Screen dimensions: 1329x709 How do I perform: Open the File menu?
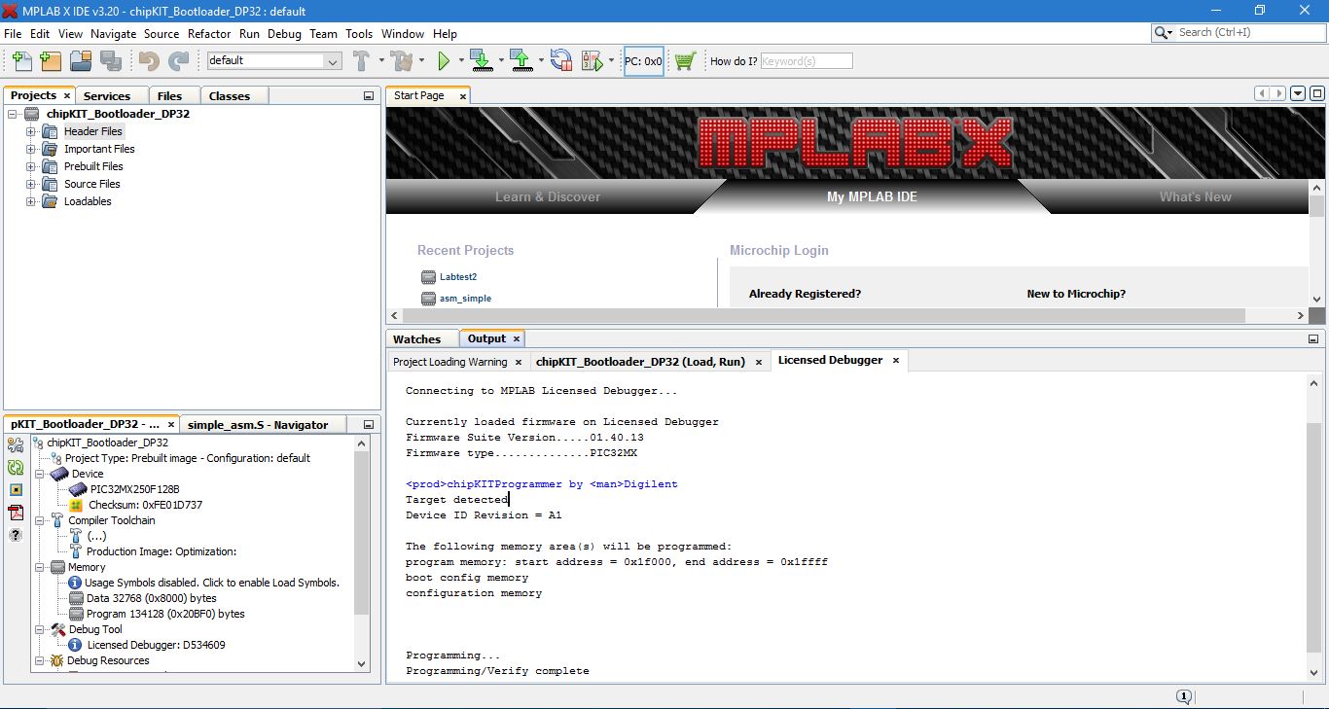click(13, 33)
